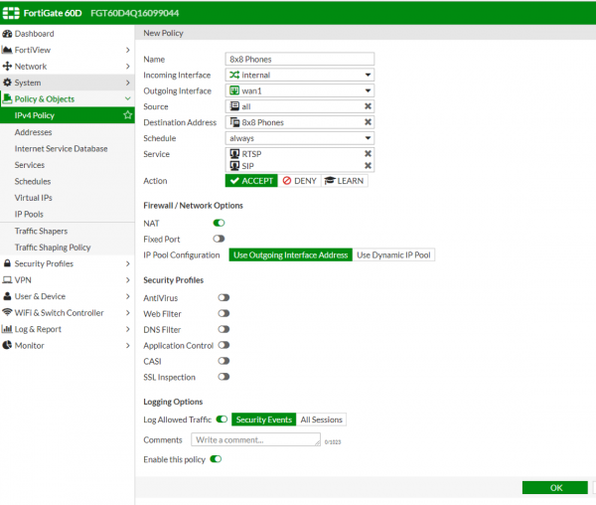Set action to LEARN
The height and width of the screenshot is (505, 596).
click(x=345, y=181)
